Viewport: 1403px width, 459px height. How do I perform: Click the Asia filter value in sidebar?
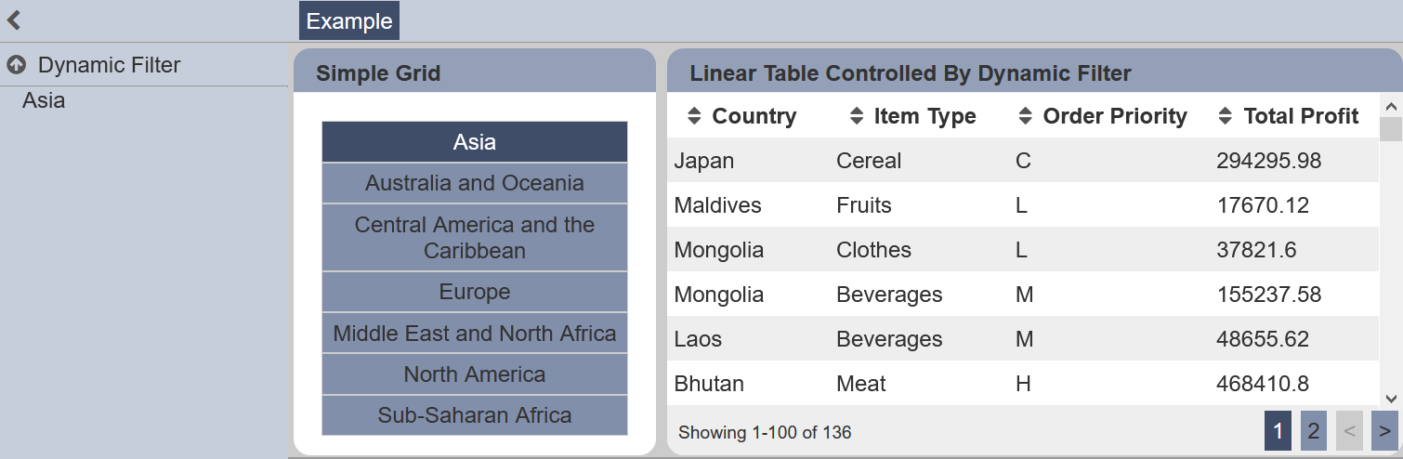click(x=44, y=100)
